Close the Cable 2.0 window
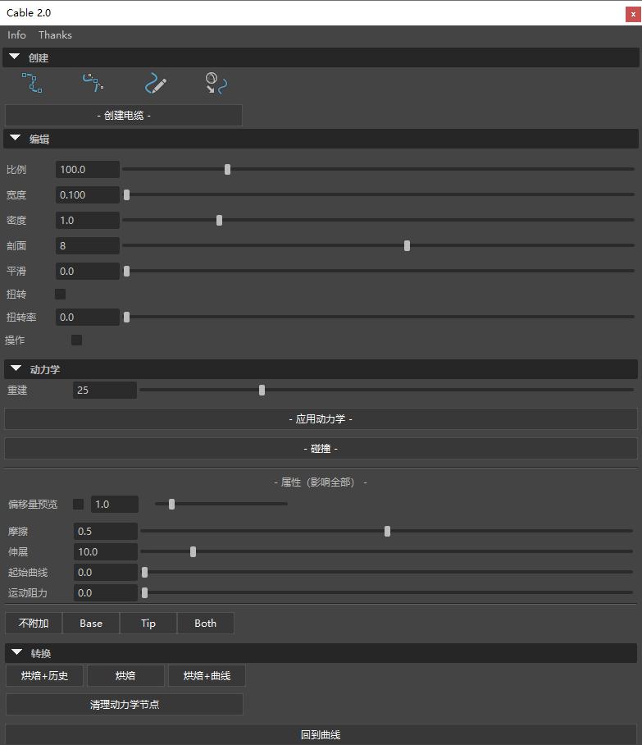The width and height of the screenshot is (642, 745). pos(632,13)
